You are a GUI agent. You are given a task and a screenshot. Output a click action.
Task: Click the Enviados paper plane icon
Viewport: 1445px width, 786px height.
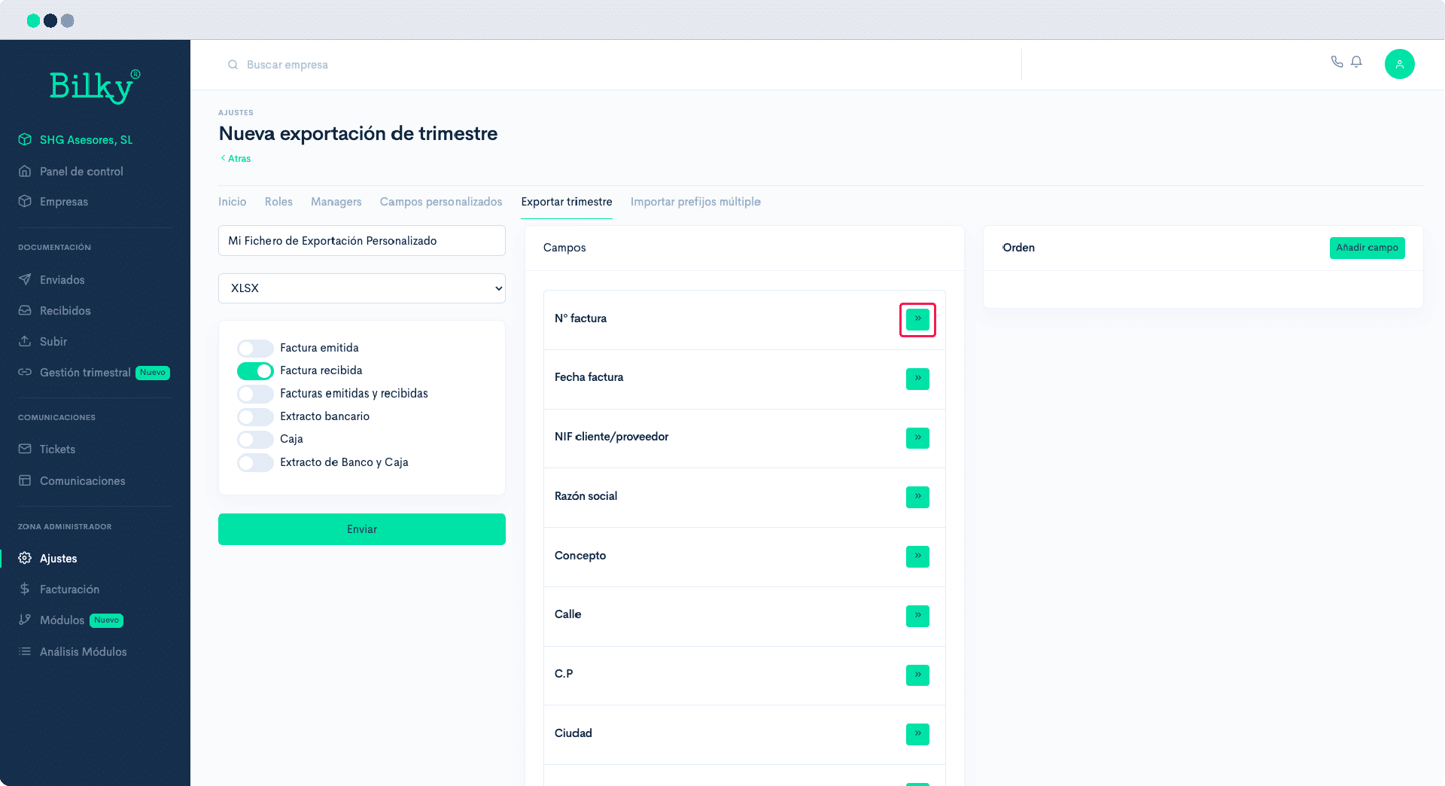click(25, 279)
